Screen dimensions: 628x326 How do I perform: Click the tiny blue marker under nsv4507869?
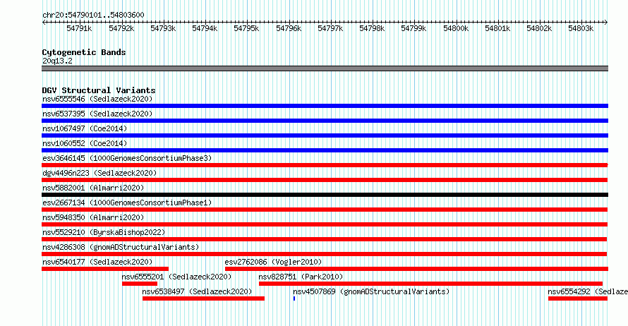294,298
